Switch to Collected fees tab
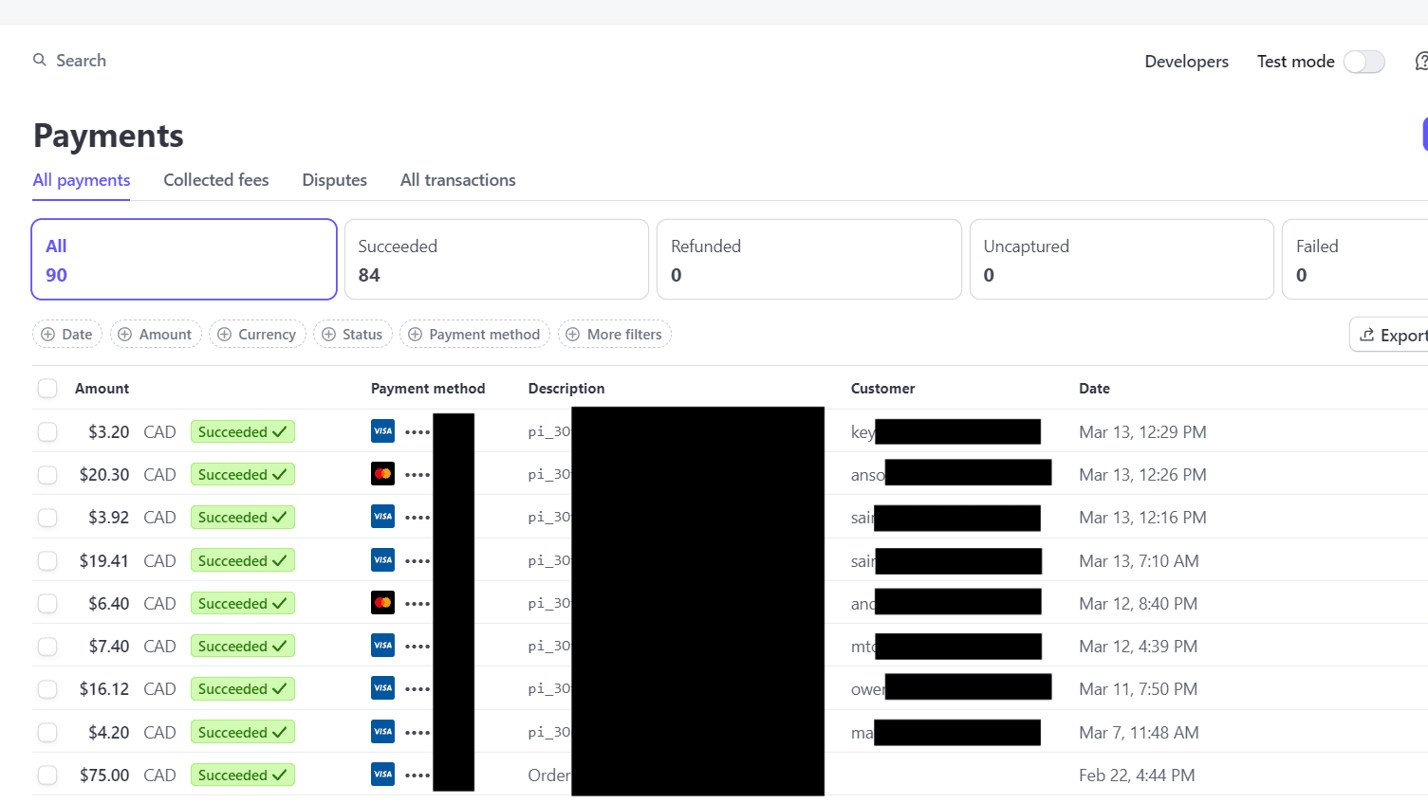Viewport: 1428px width, 803px height. pyautogui.click(x=216, y=180)
